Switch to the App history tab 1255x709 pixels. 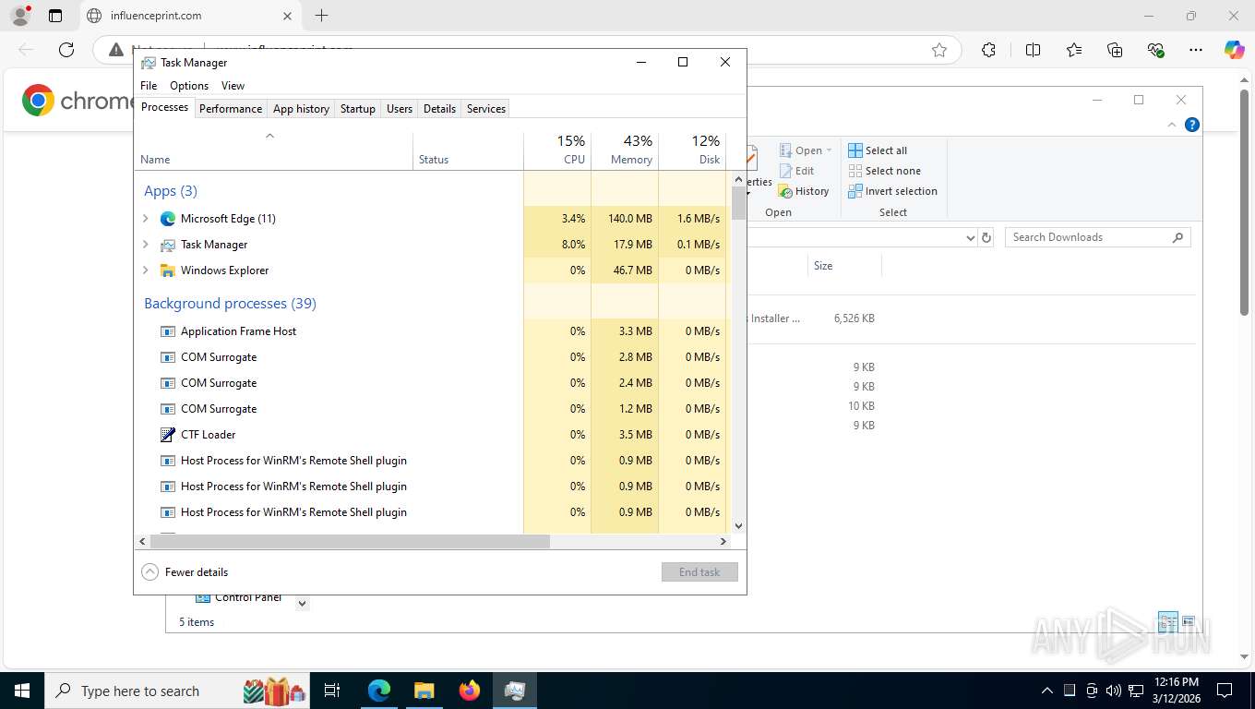coord(301,109)
